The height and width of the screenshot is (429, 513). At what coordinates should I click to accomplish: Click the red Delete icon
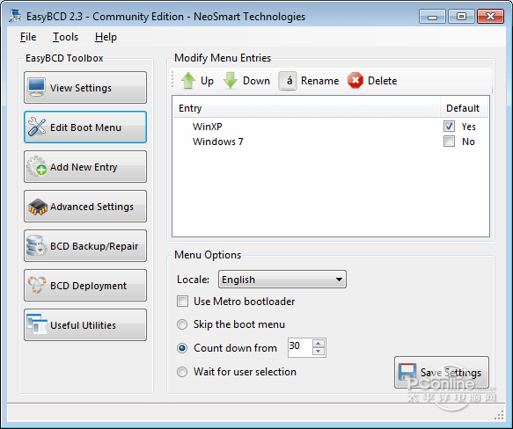pyautogui.click(x=355, y=81)
